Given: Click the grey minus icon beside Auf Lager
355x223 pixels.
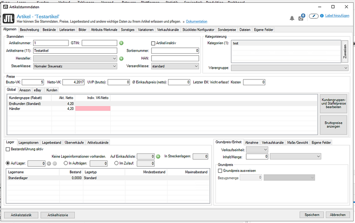Looking at the screenshot, I should [x=55, y=164].
